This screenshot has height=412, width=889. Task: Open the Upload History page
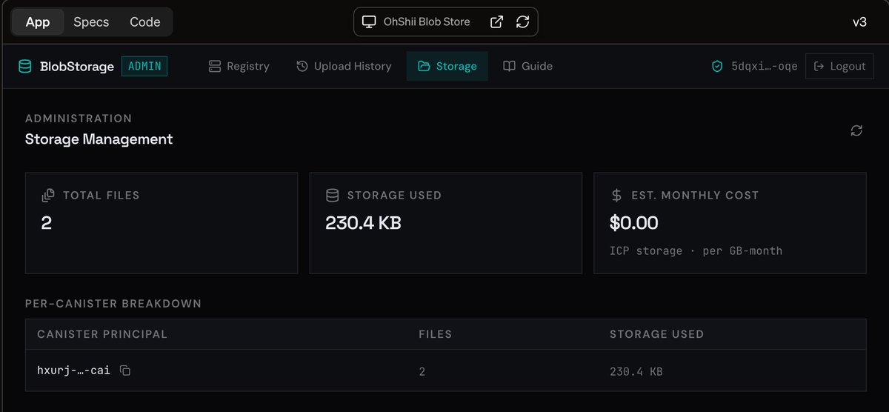[x=344, y=66]
